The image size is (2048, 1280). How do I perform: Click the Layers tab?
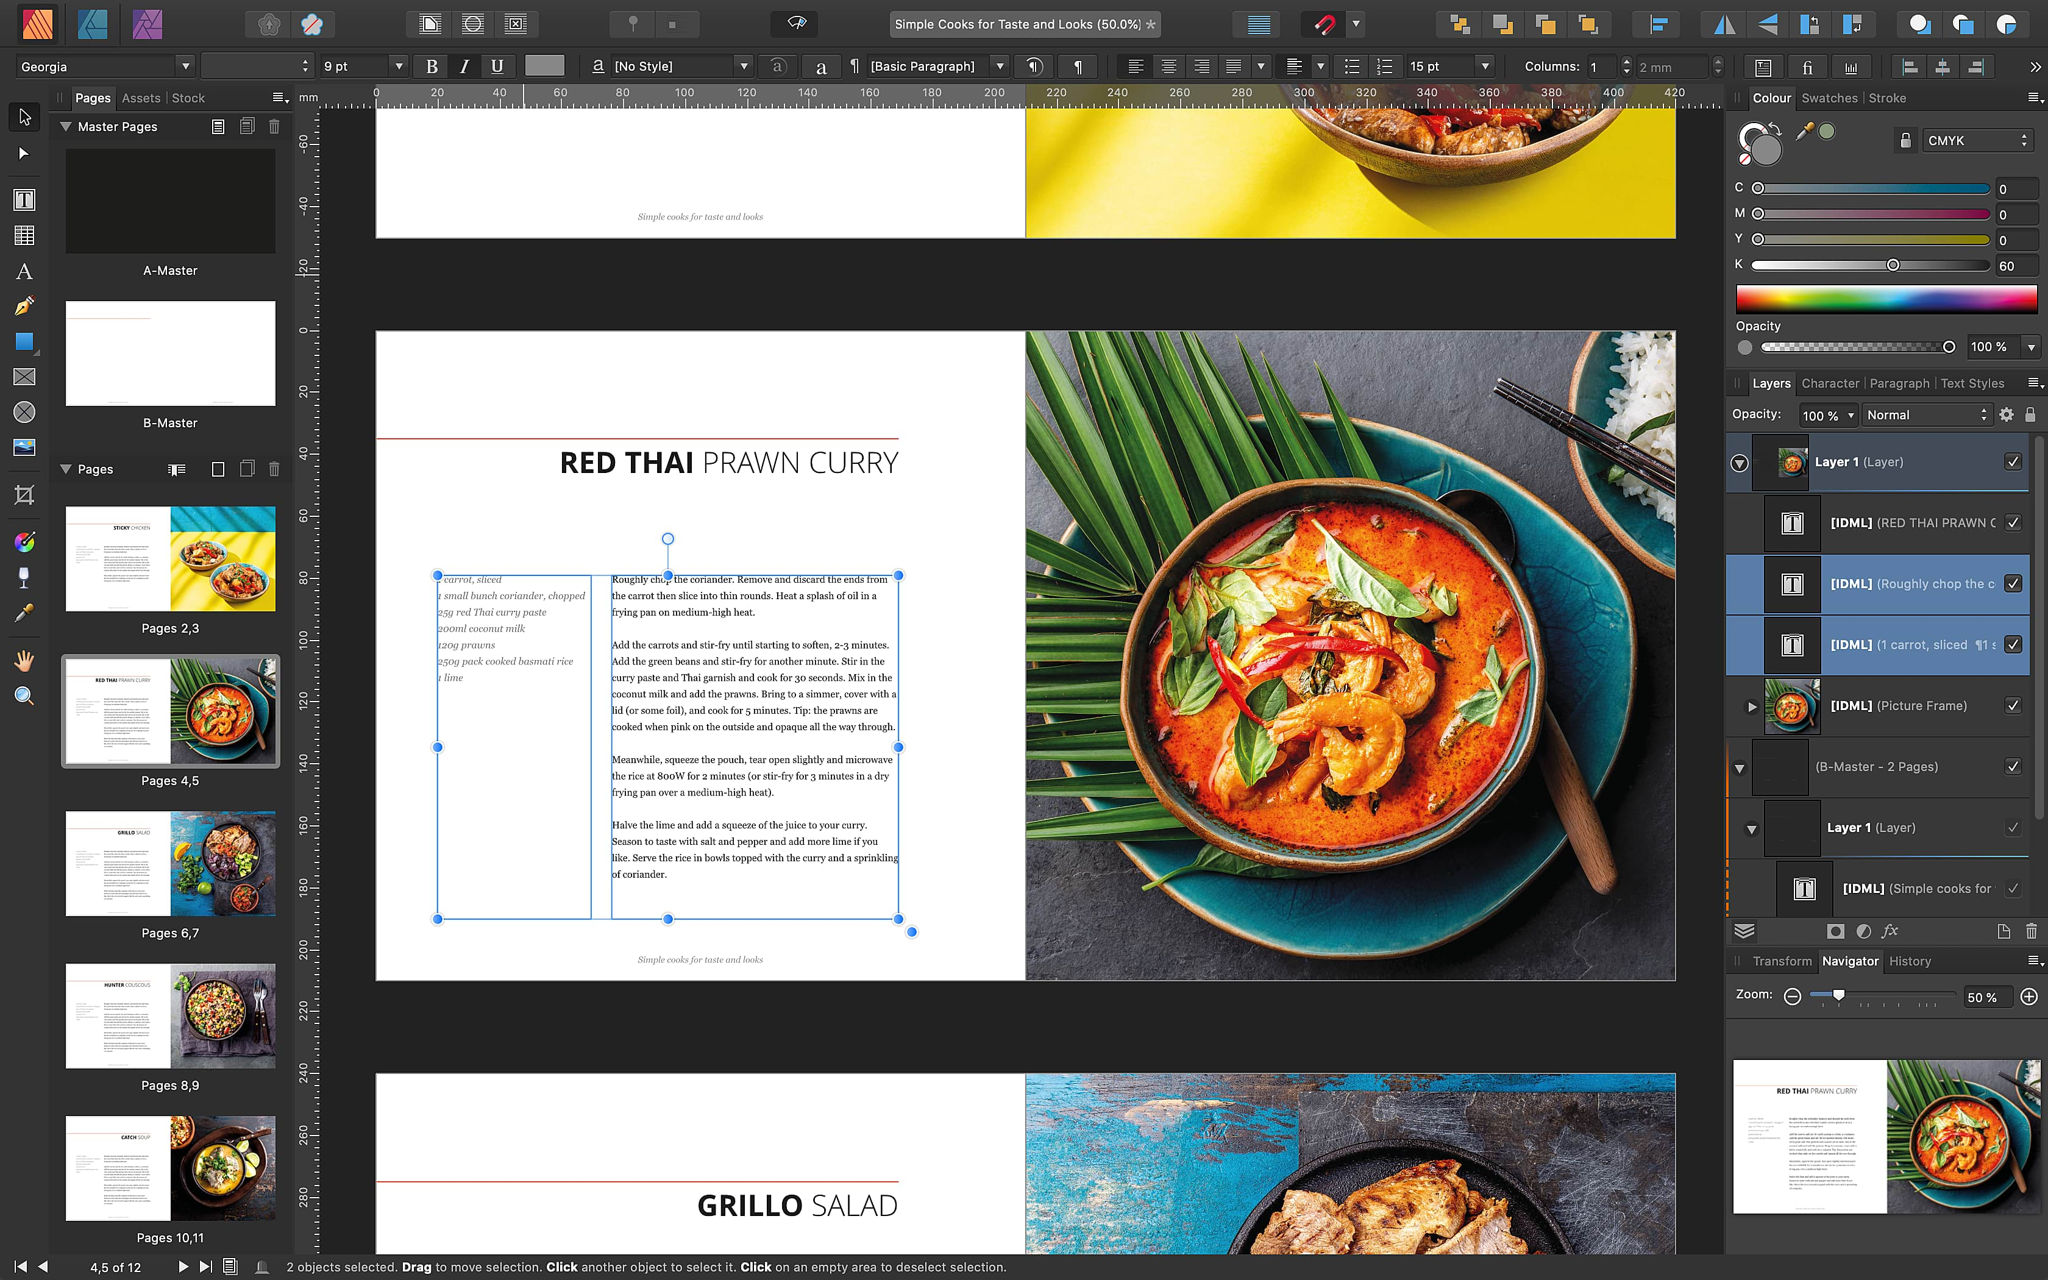1769,383
